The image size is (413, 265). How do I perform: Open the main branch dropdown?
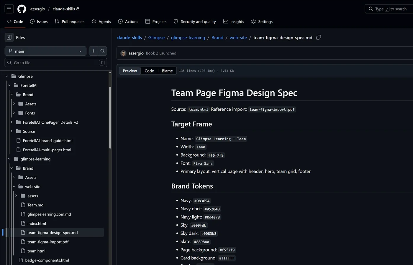pyautogui.click(x=45, y=51)
